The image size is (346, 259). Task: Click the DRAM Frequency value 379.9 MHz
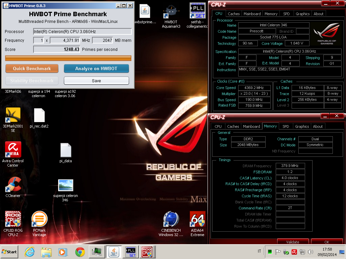click(x=290, y=166)
